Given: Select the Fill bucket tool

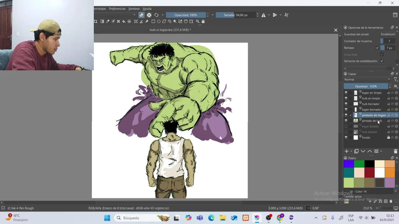Looking at the screenshot, I should [x=124, y=21].
